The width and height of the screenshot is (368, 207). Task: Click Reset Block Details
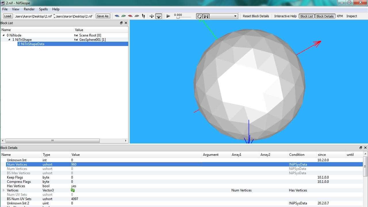coord(256,16)
